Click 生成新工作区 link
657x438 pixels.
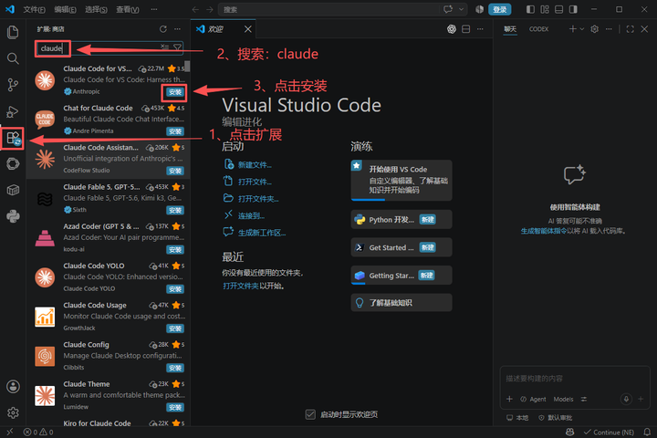pos(262,233)
